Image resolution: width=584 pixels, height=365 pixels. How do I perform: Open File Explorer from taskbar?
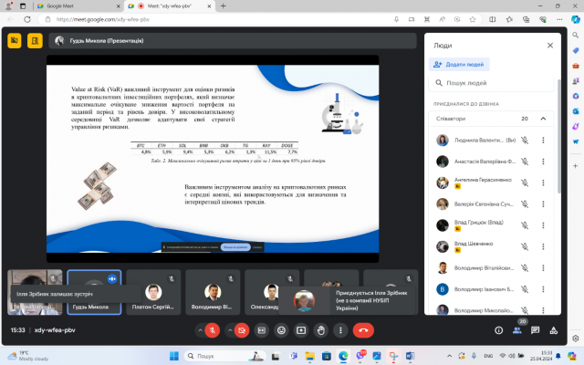tap(309, 356)
